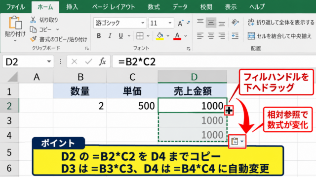Image resolution: width=316 pixels, height=177 pixels.
Task: Switch to the 挿入 tab
Action: click(72, 7)
